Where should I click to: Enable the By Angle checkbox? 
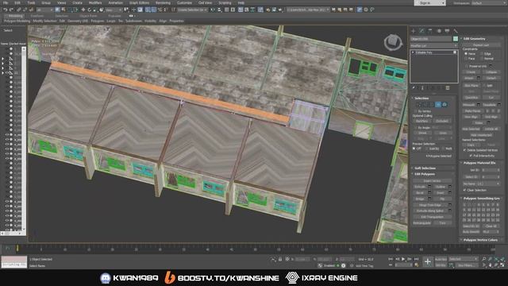click(x=416, y=128)
